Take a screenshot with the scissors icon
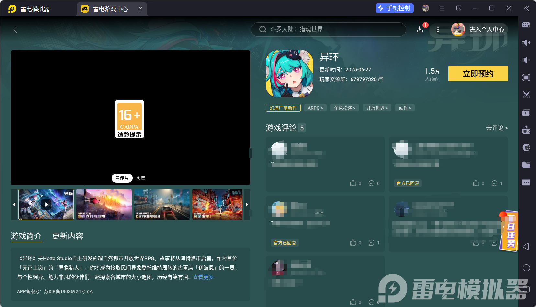This screenshot has width=536, height=307. [x=526, y=95]
